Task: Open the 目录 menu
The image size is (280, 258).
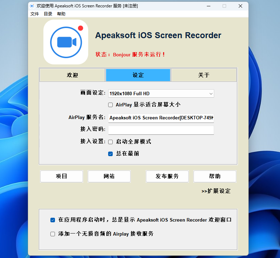Action: (x=48, y=14)
